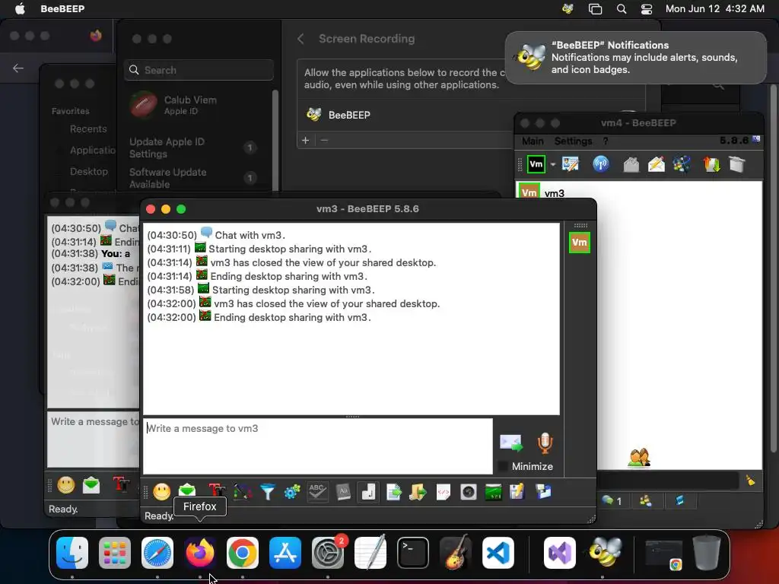Click the Vm user avatar in vm3 chat sidebar

pos(579,243)
